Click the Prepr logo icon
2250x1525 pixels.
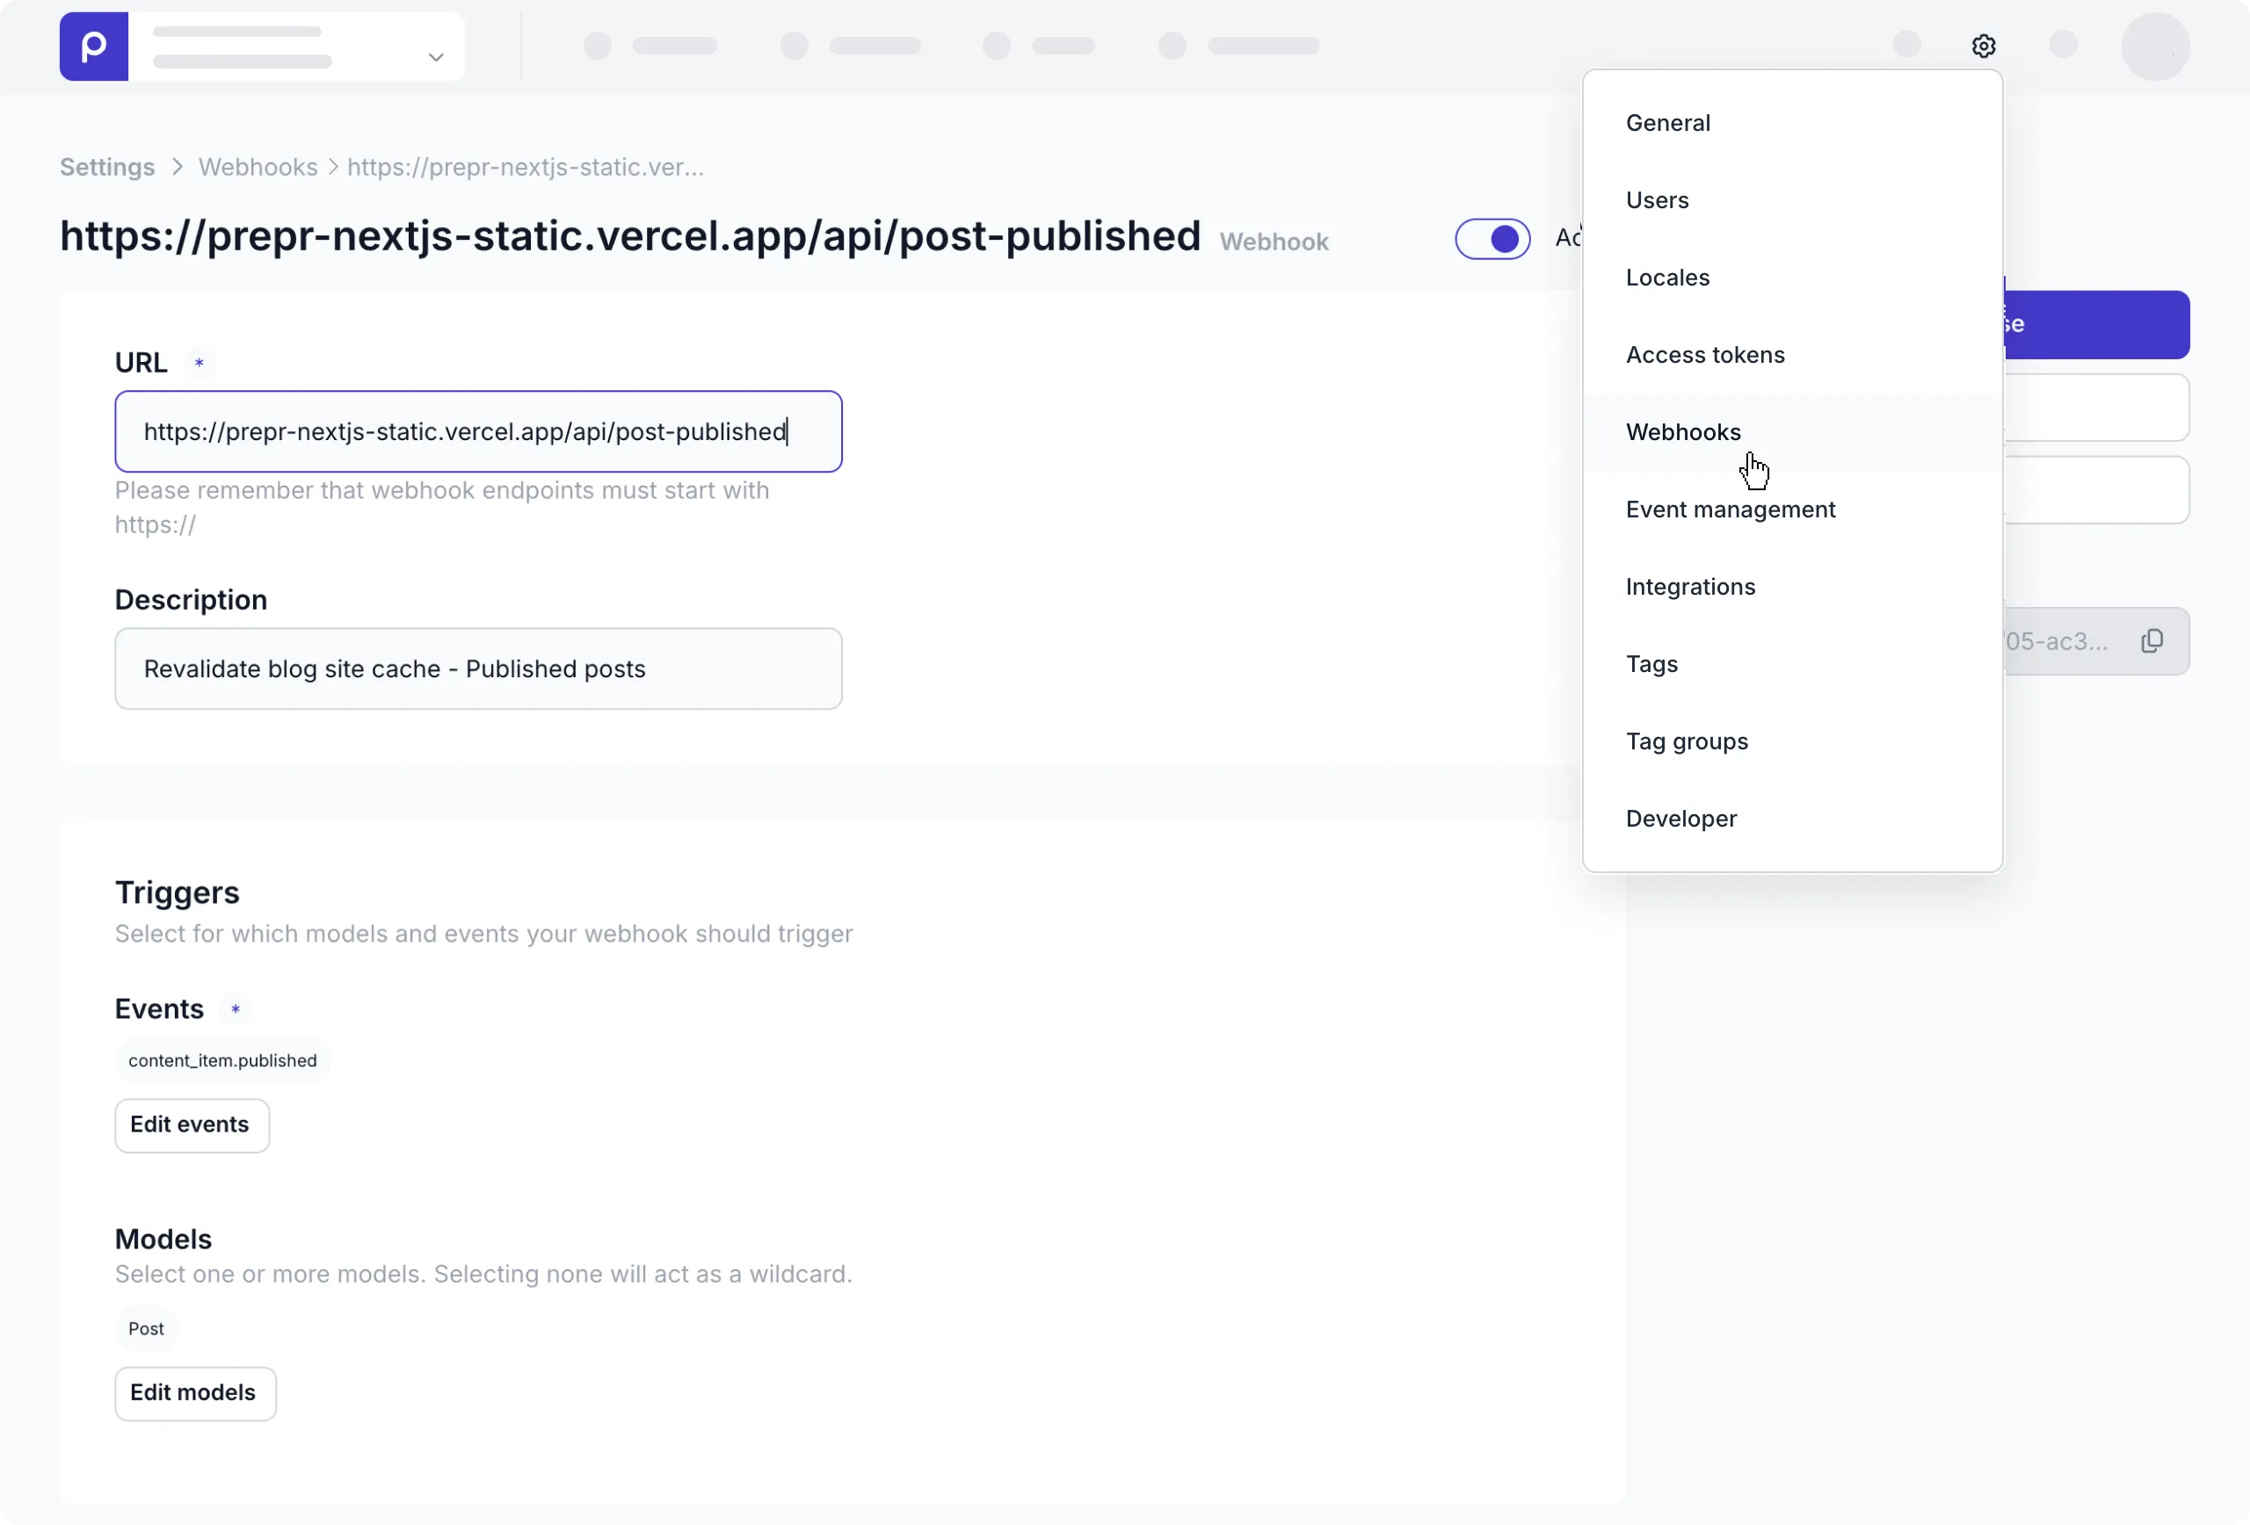[x=94, y=47]
